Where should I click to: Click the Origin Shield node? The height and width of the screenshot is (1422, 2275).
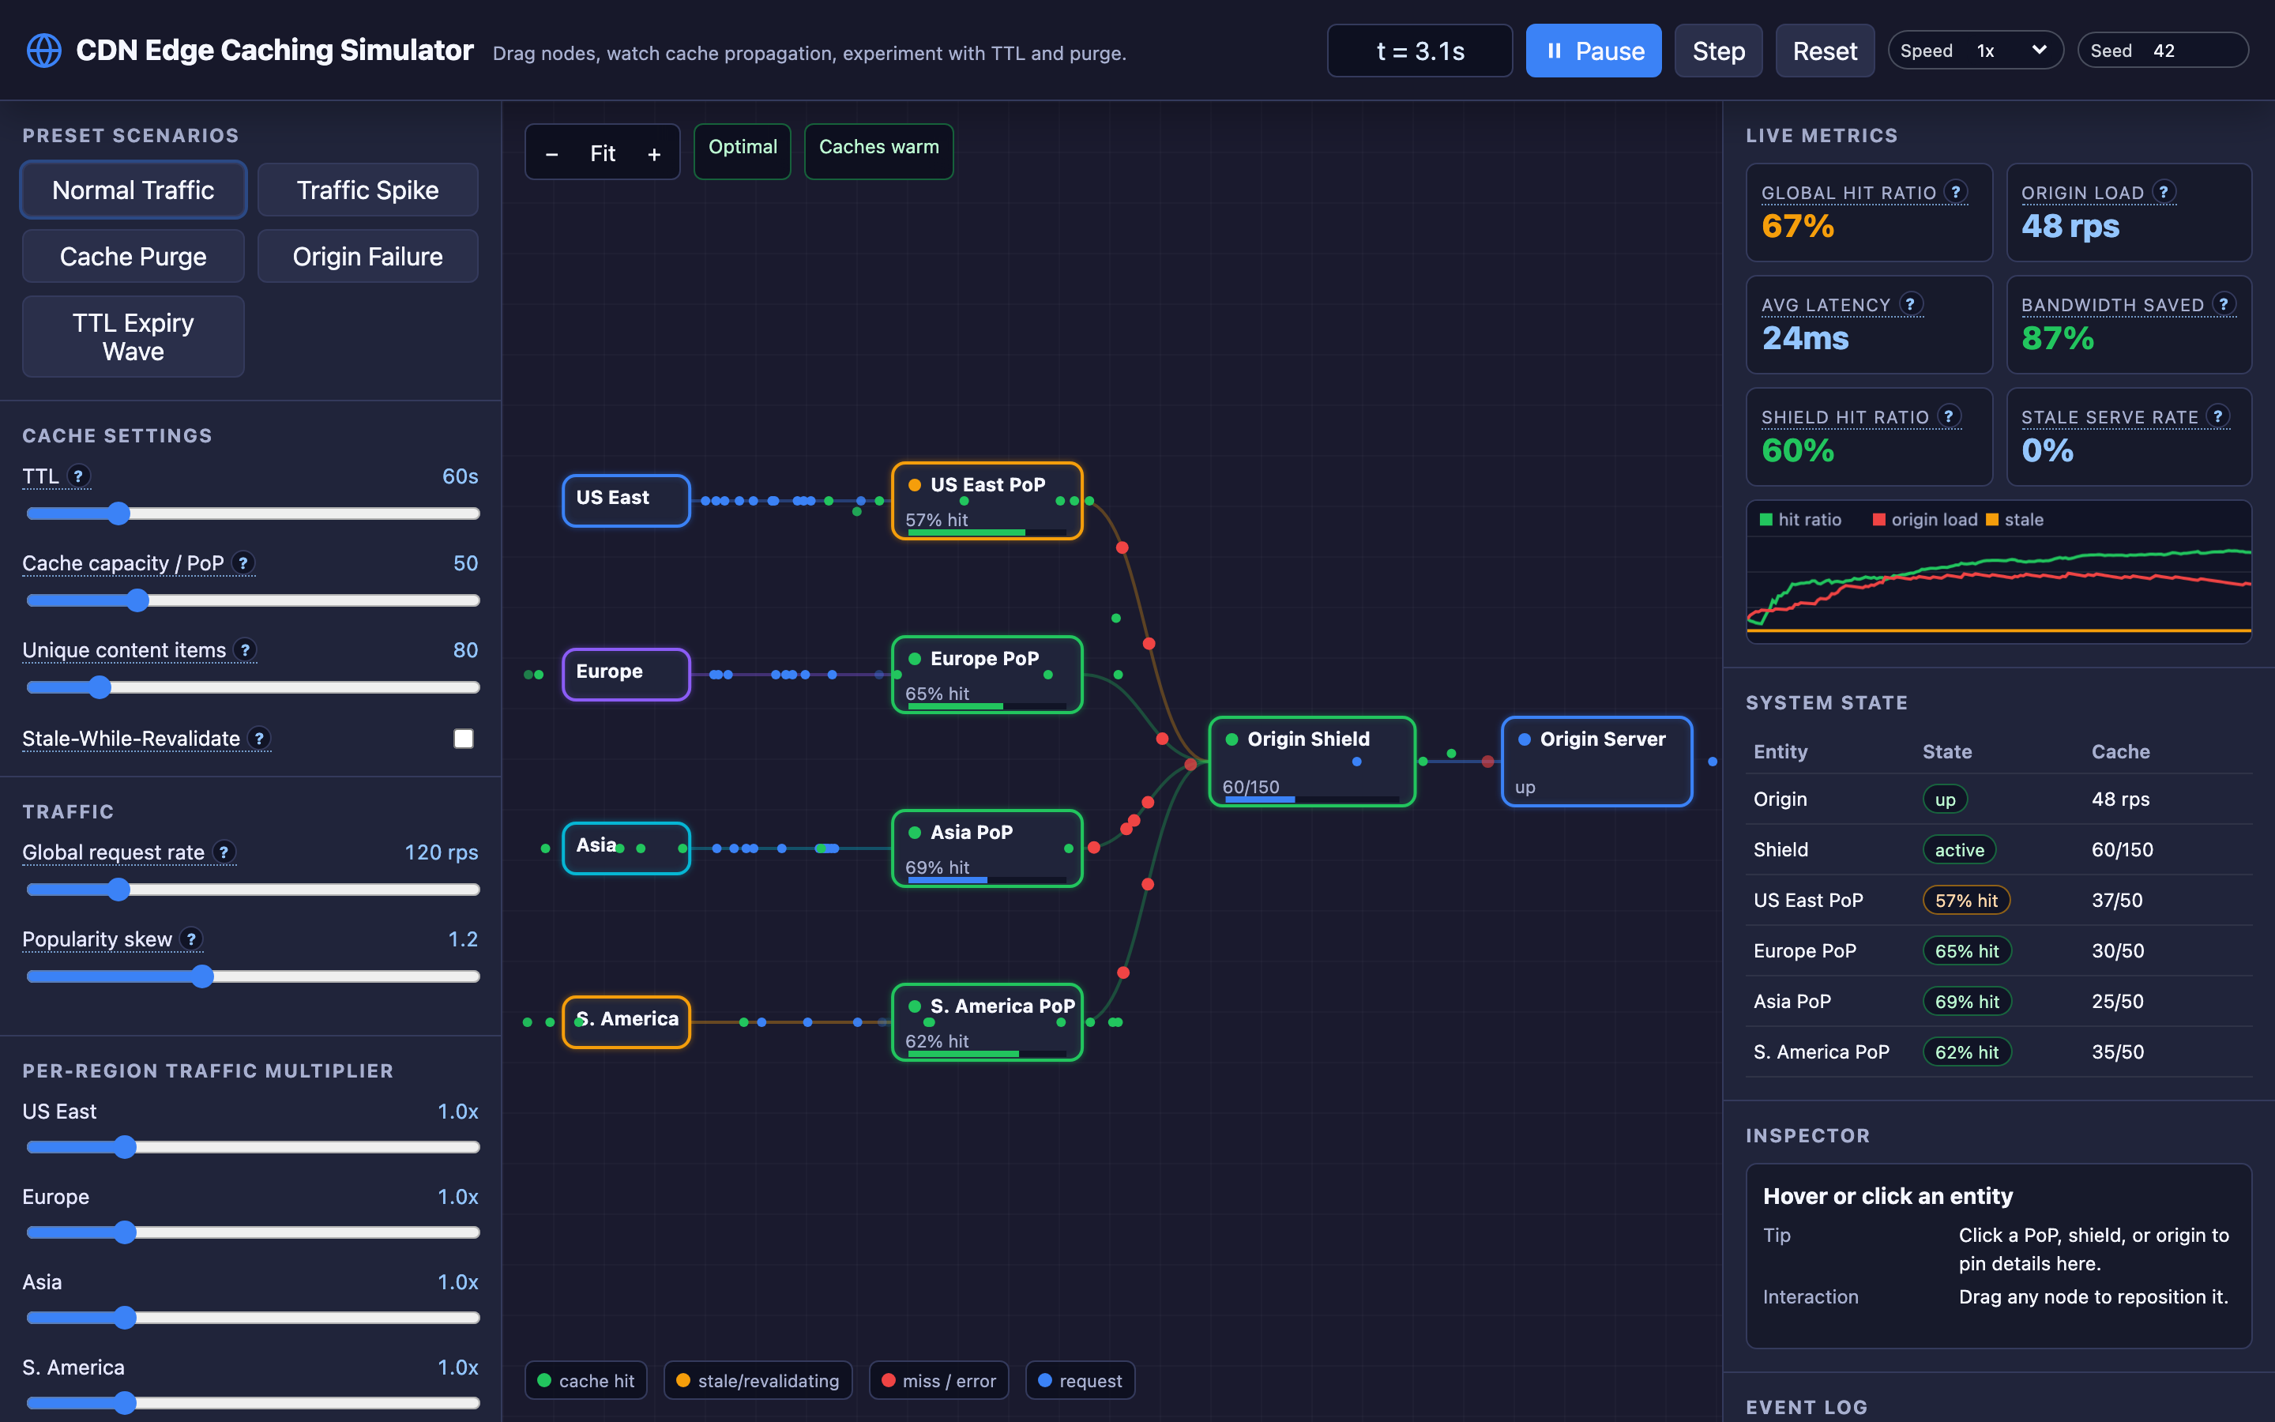(1311, 761)
